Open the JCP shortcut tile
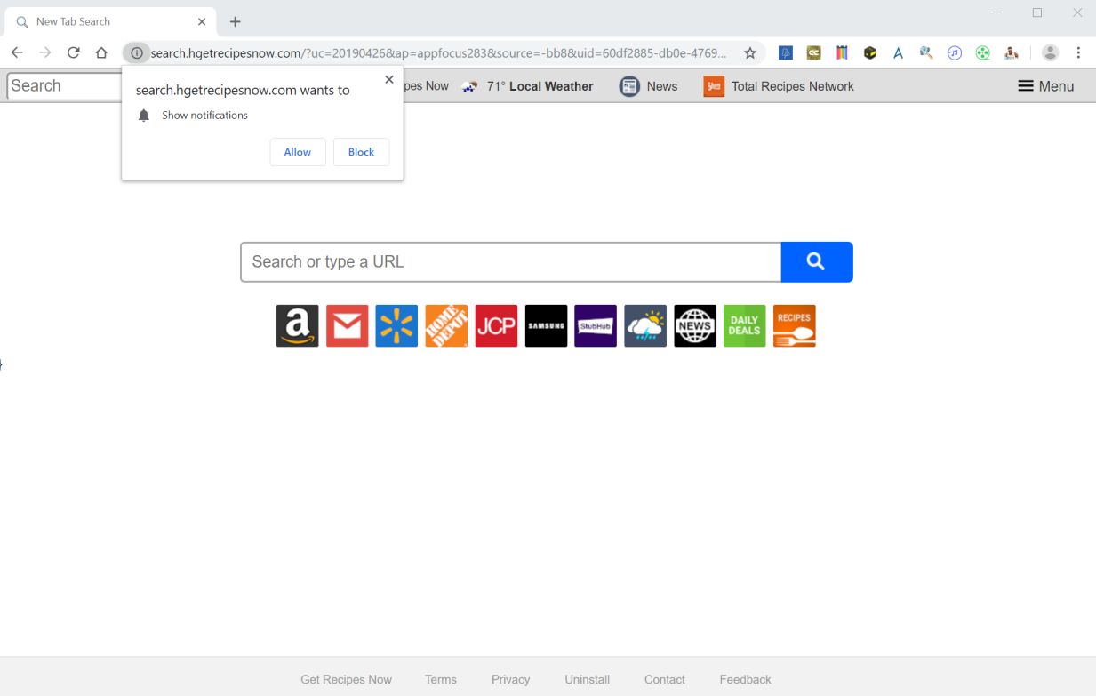Image resolution: width=1096 pixels, height=696 pixels. (x=496, y=325)
